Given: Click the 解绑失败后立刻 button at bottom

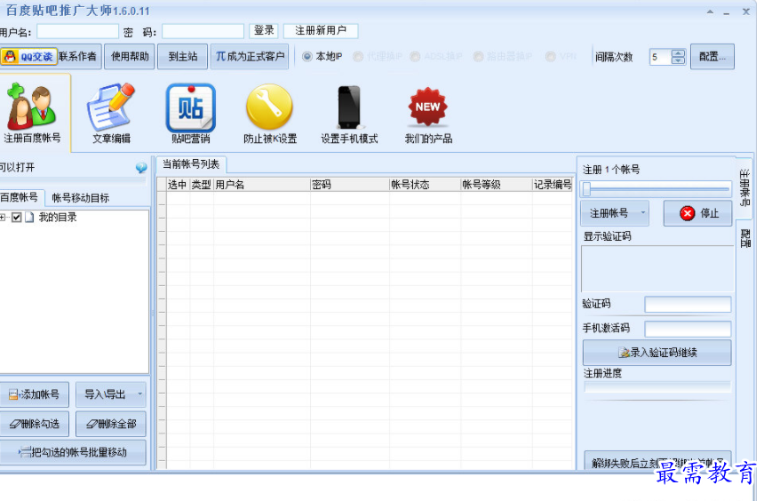Looking at the screenshot, I should 657,460.
